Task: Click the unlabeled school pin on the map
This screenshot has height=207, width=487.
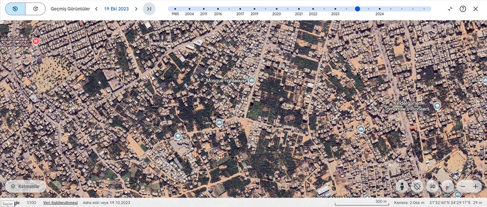Action: (x=178, y=136)
